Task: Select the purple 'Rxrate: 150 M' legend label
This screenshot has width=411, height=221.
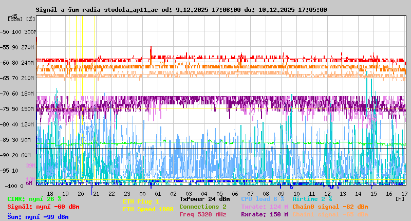Action: click(x=264, y=214)
